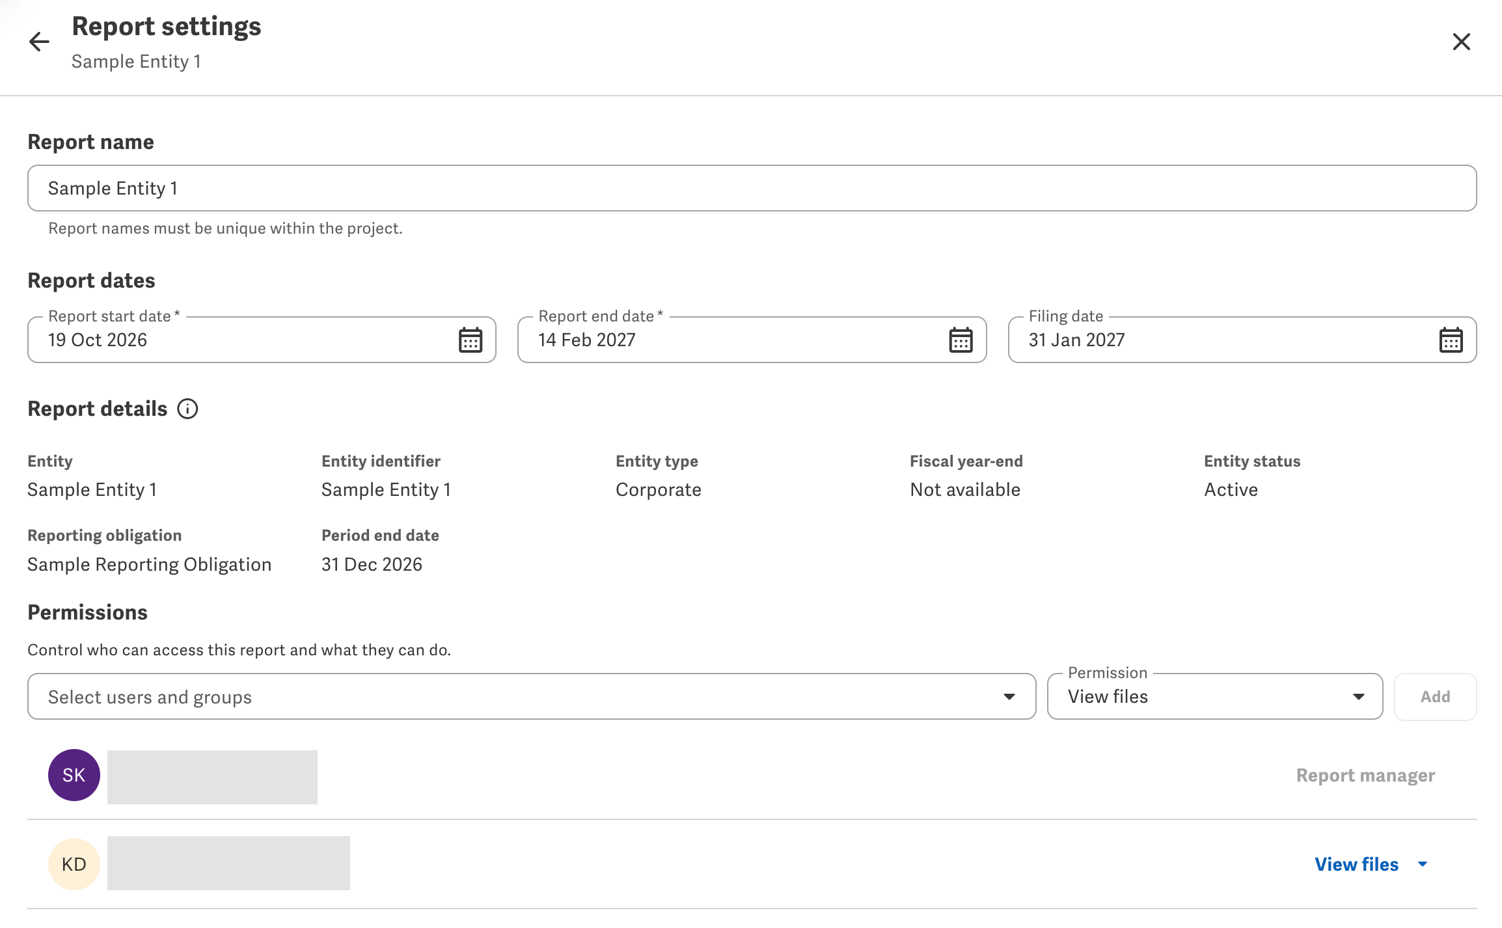Click the redacted name beside SK avatar
The width and height of the screenshot is (1502, 928).
tap(212, 777)
